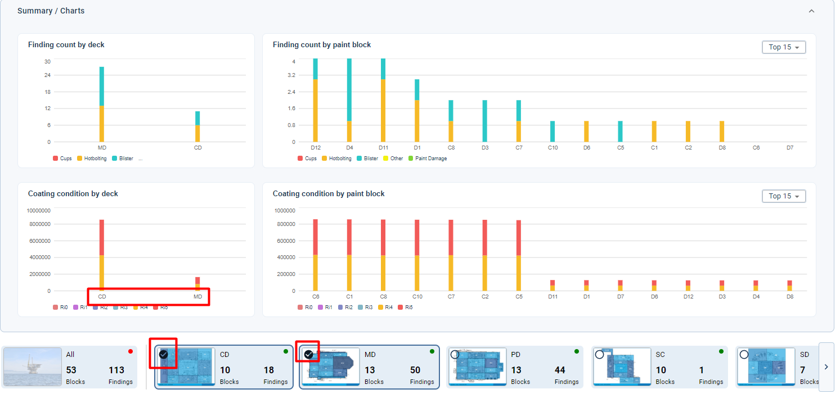Image resolution: width=840 pixels, height=398 pixels.
Task: Uncheck the CD deck selection checkbox
Action: [163, 354]
